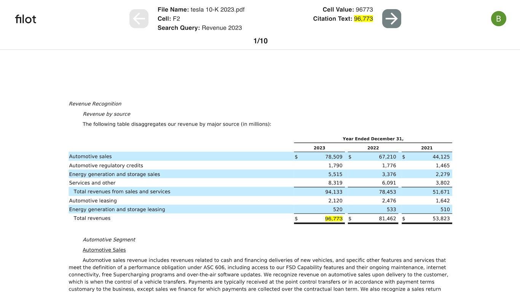The width and height of the screenshot is (520, 292).
Task: Click the search query Revenue 2023
Action: coord(222,28)
